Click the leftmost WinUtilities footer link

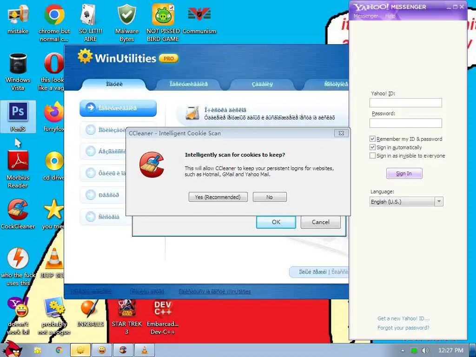(91, 291)
